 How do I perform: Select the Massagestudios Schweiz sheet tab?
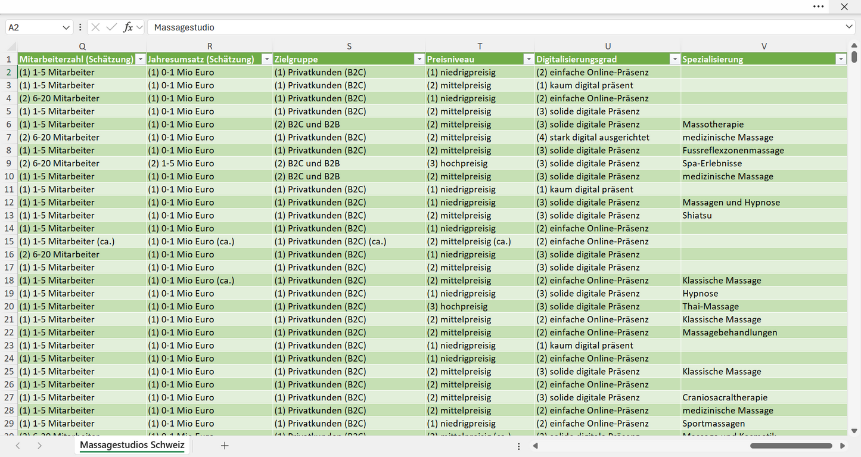[132, 445]
